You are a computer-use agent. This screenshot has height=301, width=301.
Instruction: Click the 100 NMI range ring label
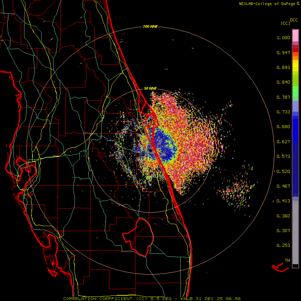pyautogui.click(x=150, y=26)
